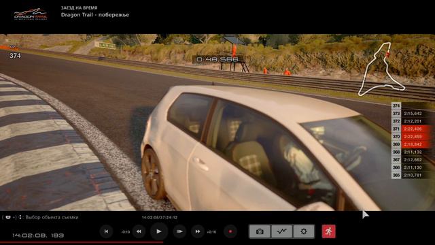This screenshot has width=435, height=245.
Task: Click the Dragon Trail logo
Action: point(31,14)
